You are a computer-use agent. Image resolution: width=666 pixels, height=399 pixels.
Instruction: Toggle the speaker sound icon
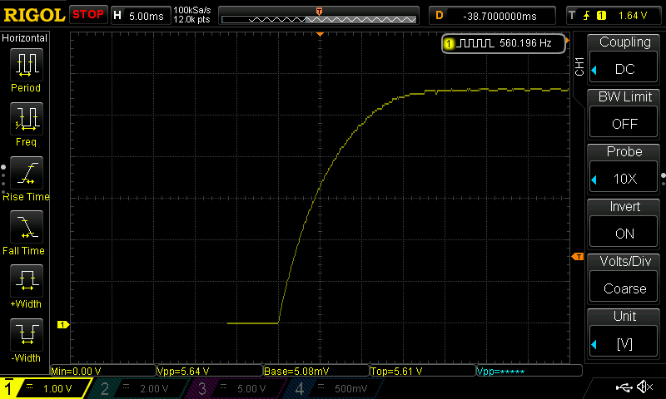pyautogui.click(x=644, y=387)
